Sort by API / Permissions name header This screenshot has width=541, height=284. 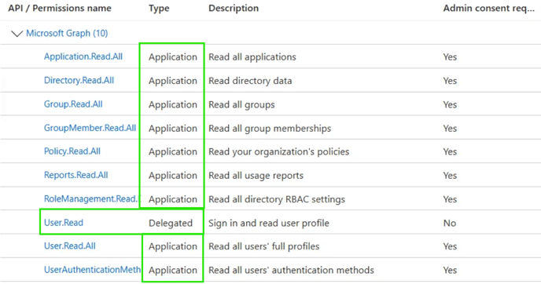tap(60, 9)
